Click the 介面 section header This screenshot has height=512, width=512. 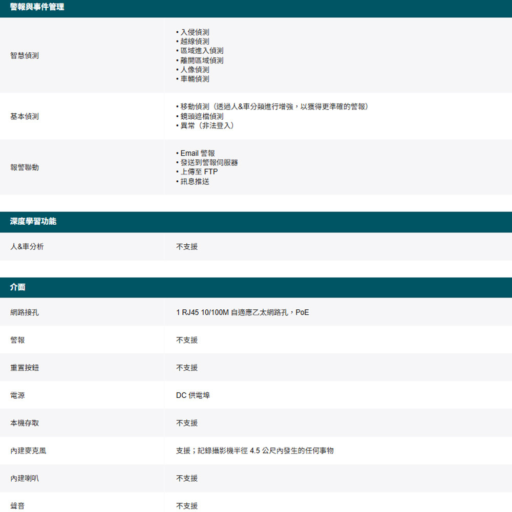(18, 287)
